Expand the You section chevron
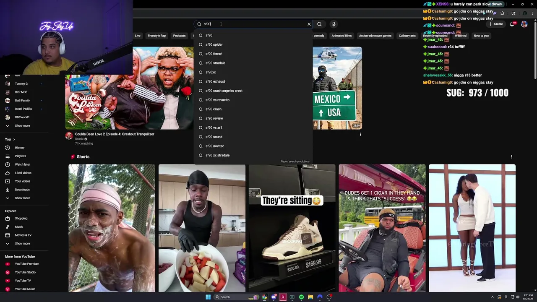537x302 pixels. (x=14, y=139)
